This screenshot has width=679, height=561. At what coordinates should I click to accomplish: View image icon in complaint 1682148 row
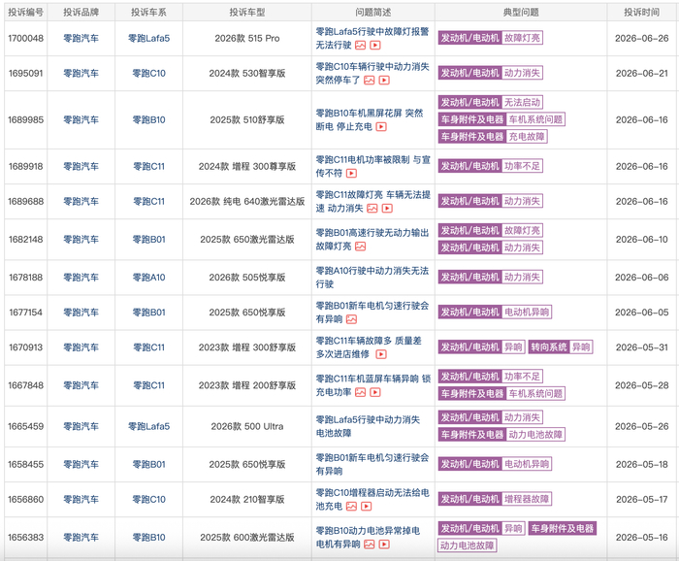pos(360,247)
